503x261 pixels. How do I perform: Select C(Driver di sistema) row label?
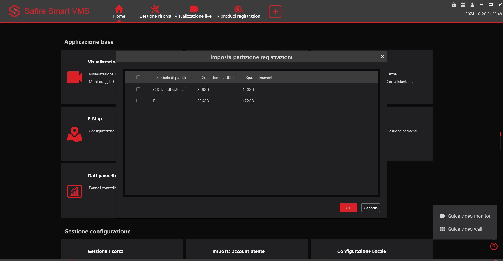point(169,89)
